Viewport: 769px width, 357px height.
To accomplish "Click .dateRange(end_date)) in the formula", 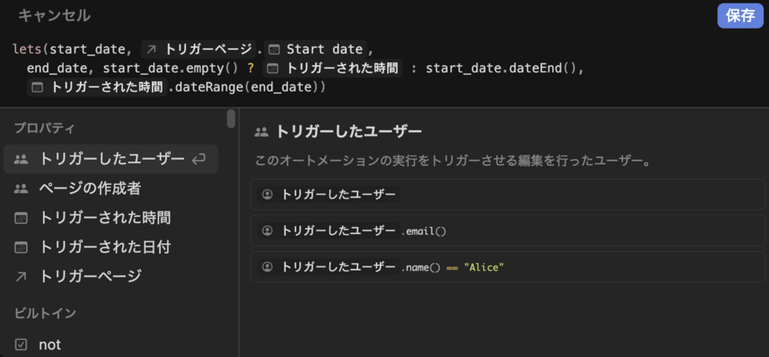I will 247,87.
